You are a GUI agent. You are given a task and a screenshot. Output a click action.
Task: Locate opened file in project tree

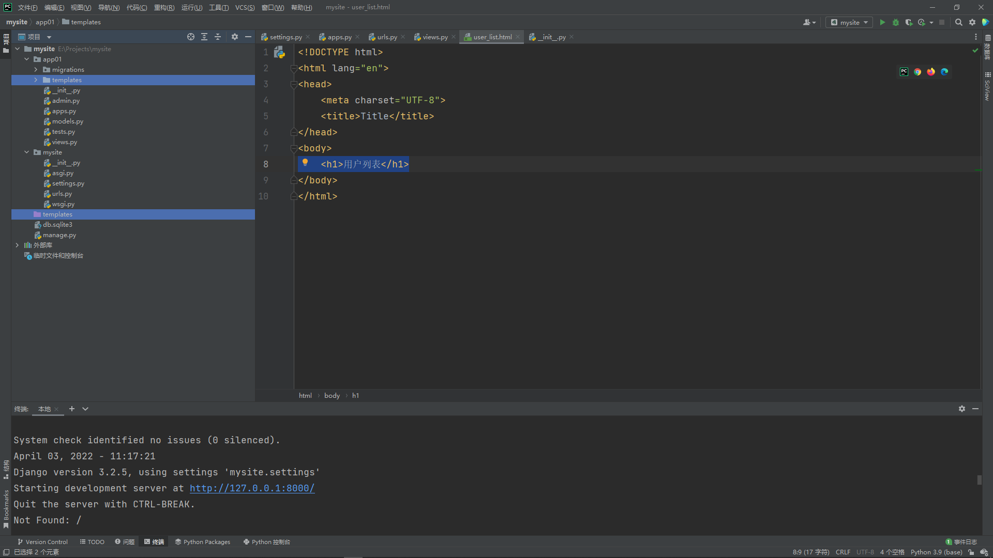point(191,37)
